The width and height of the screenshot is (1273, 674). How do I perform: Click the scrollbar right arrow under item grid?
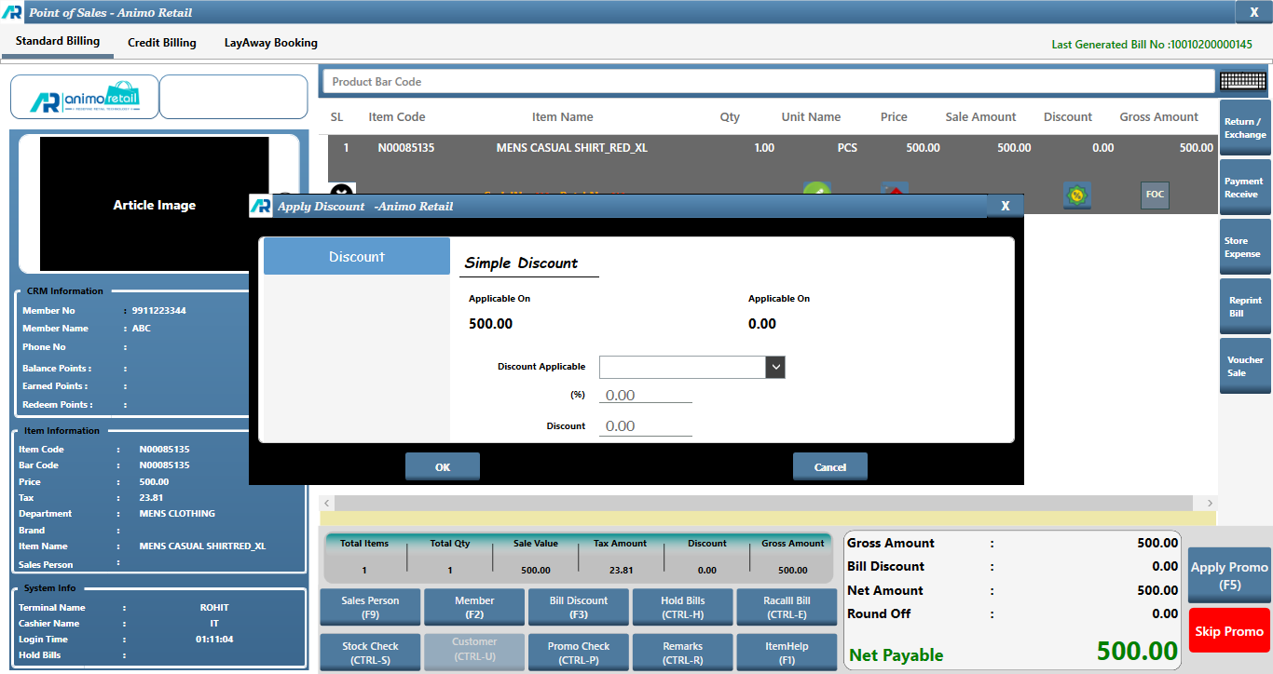(1210, 503)
